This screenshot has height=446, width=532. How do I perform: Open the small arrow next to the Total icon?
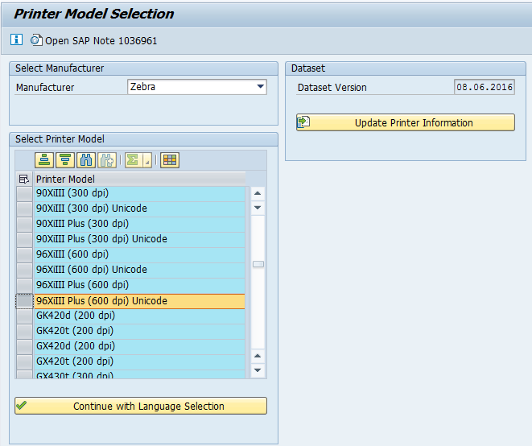[147, 161]
